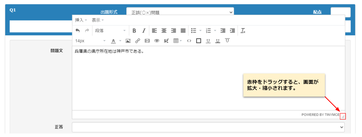Insert an image using the picture icon
This screenshot has height=137, width=362.
click(128, 41)
